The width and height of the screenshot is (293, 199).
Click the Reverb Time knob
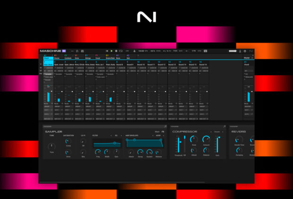[x=239, y=140]
